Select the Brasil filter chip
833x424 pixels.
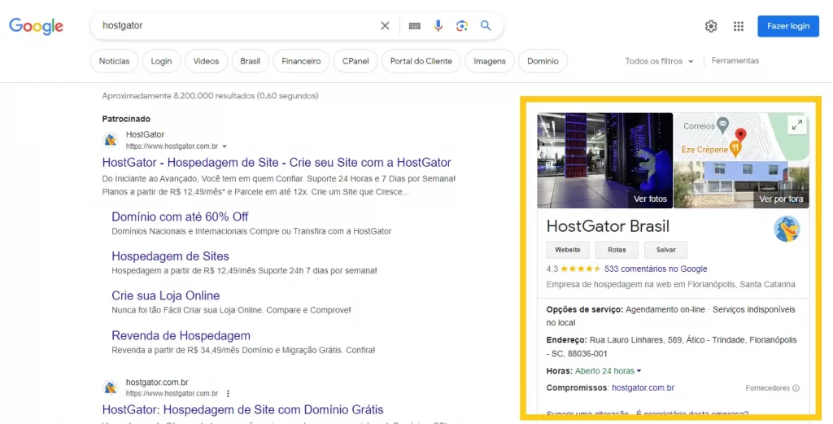(x=251, y=61)
